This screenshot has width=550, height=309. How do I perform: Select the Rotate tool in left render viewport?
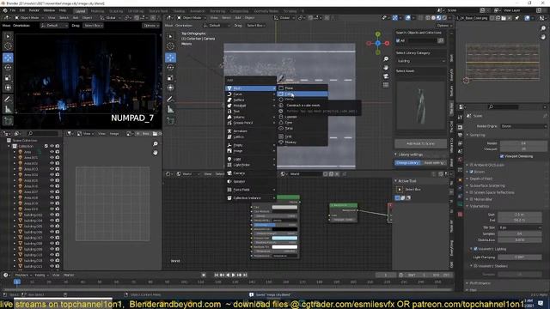[x=8, y=68]
